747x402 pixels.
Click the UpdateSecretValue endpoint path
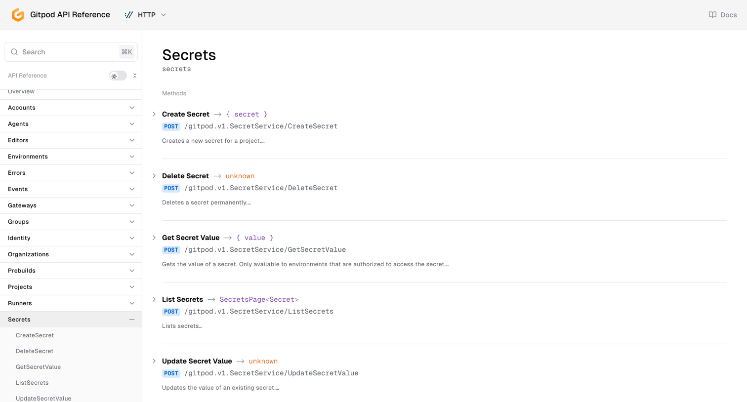coord(271,373)
